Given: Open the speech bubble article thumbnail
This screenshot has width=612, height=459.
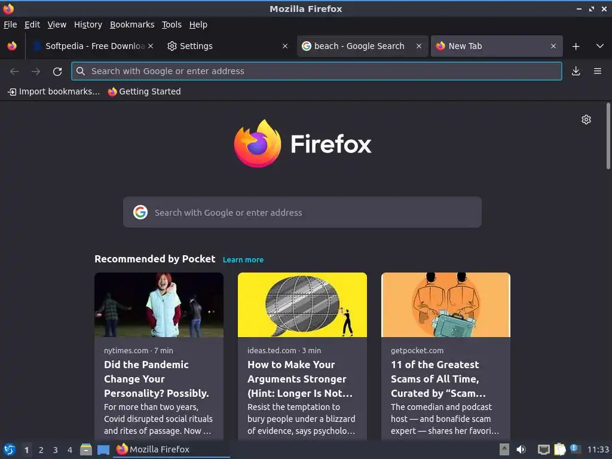Looking at the screenshot, I should pyautogui.click(x=302, y=305).
